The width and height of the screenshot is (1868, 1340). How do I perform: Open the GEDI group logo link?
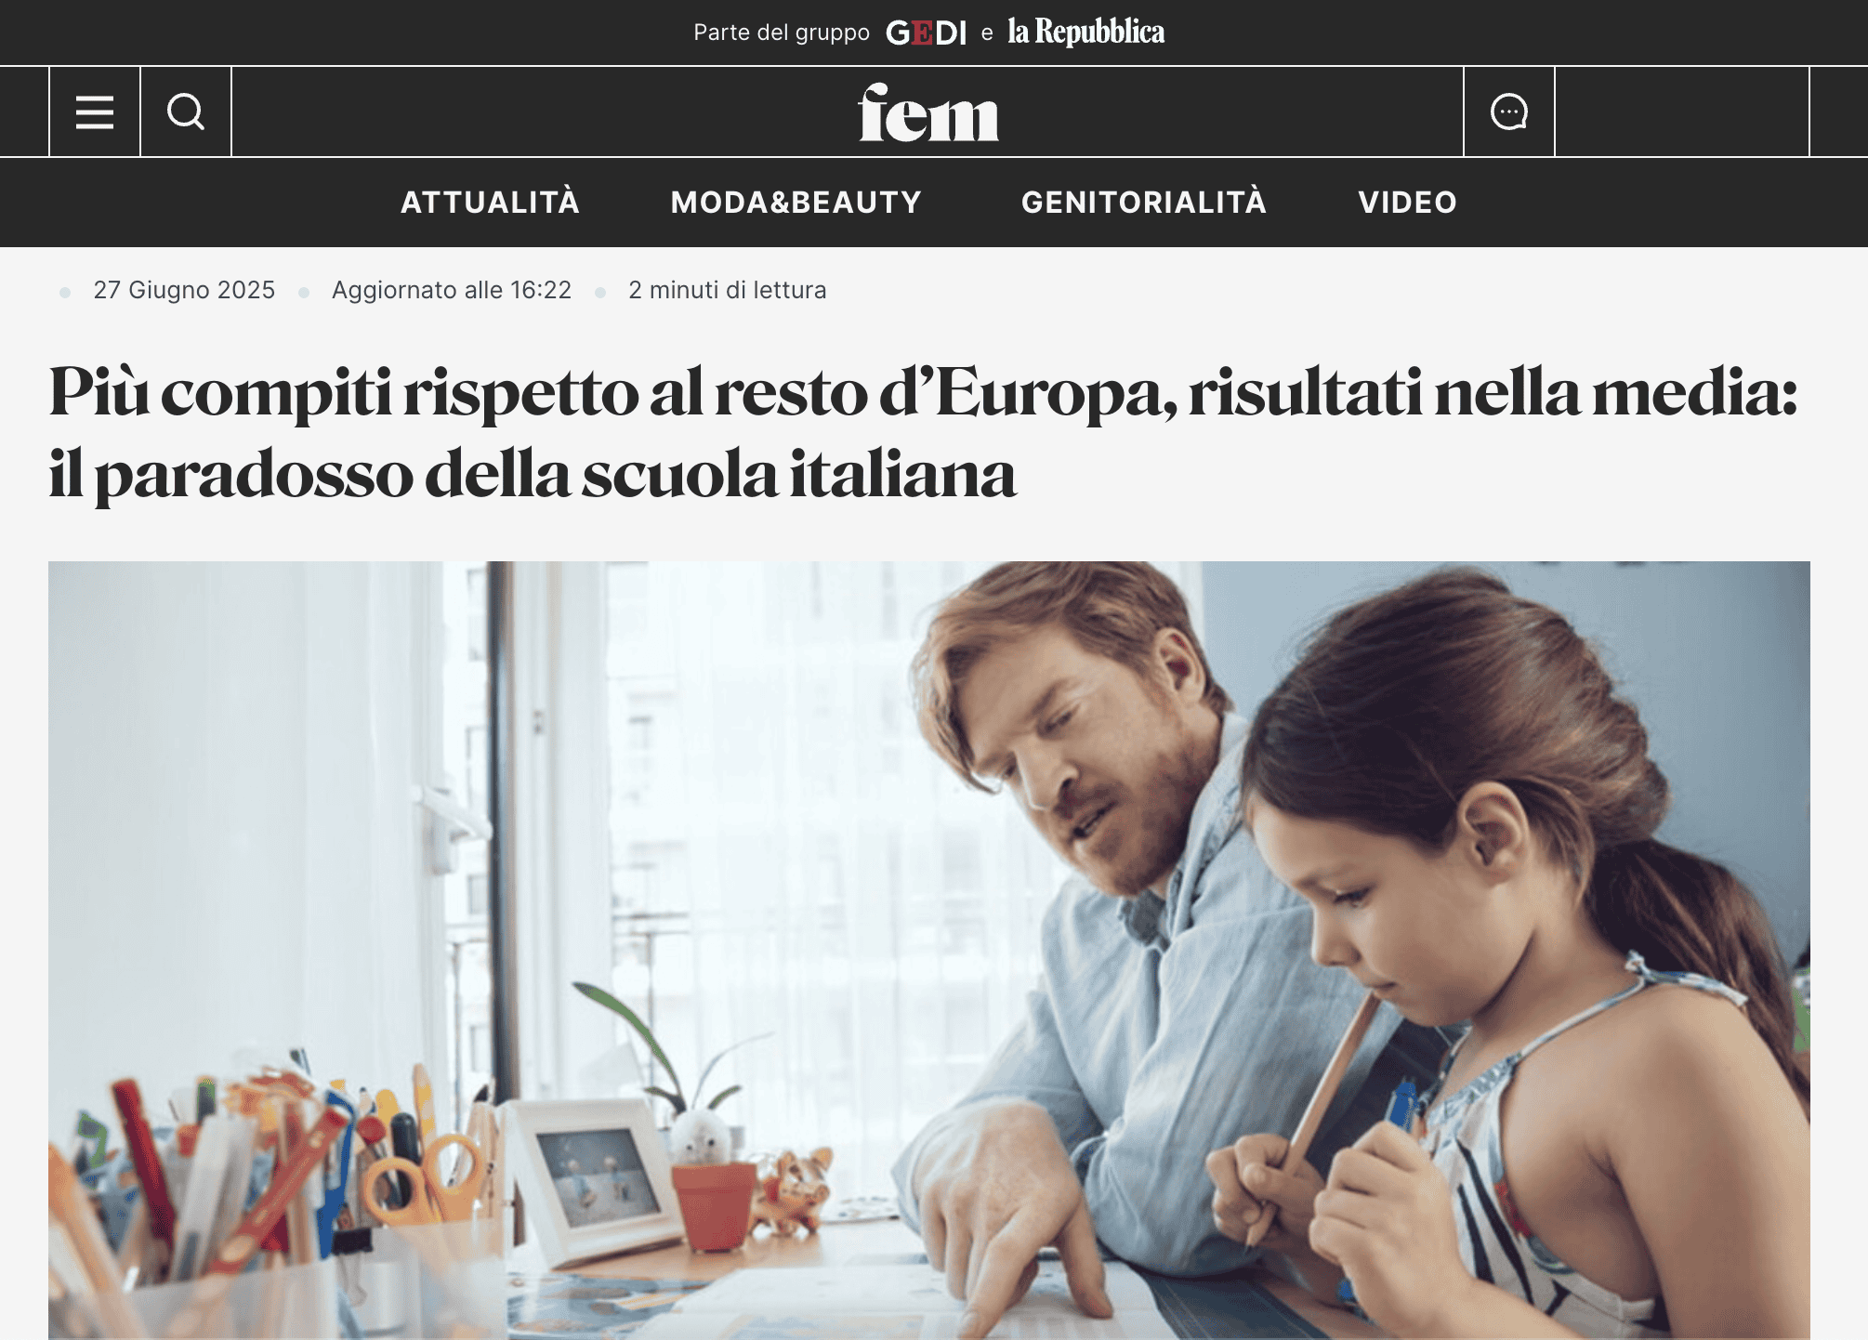point(927,33)
